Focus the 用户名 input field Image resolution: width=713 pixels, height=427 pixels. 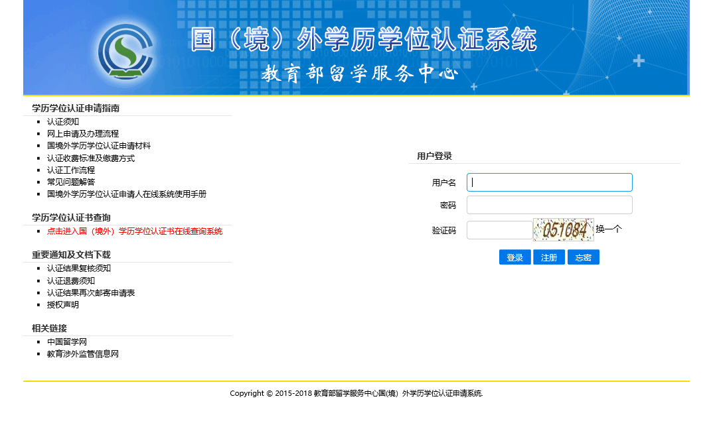pos(549,182)
